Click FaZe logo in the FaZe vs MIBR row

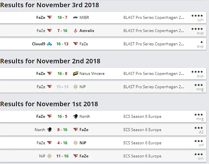[x=50, y=17]
